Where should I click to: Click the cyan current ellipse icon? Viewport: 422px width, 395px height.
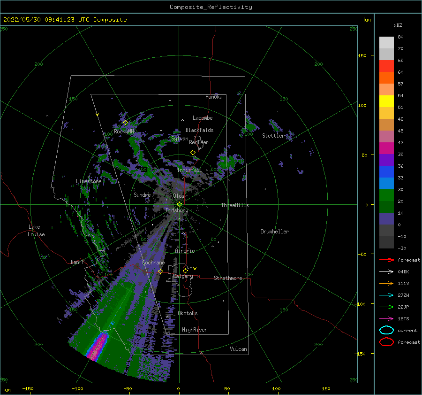[386, 330]
